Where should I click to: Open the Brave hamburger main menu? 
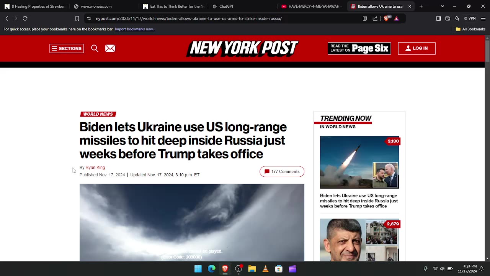pos(483,18)
